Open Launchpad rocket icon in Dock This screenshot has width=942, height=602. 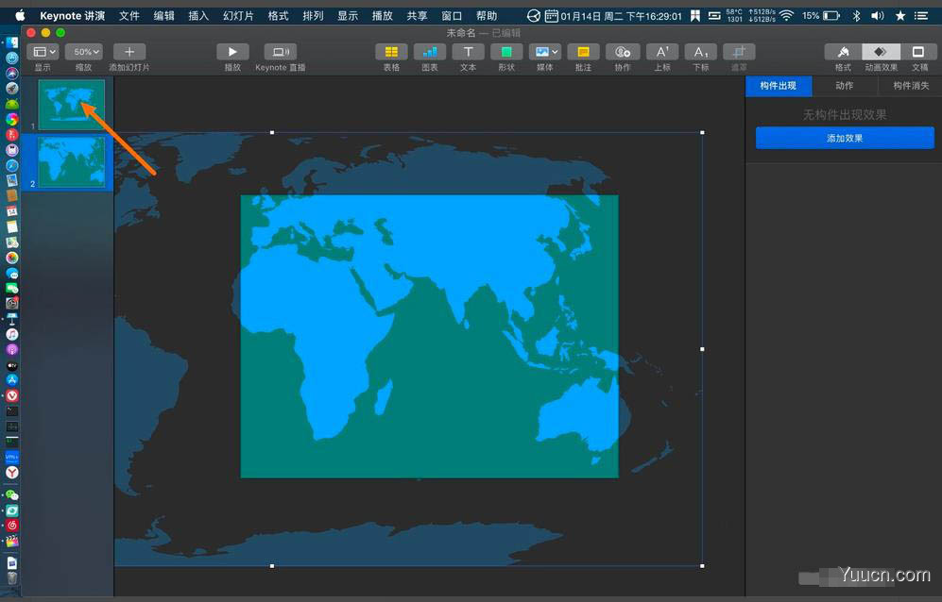[x=12, y=89]
